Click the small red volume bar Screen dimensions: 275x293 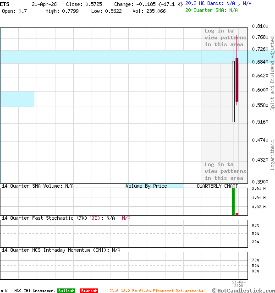click(x=237, y=214)
